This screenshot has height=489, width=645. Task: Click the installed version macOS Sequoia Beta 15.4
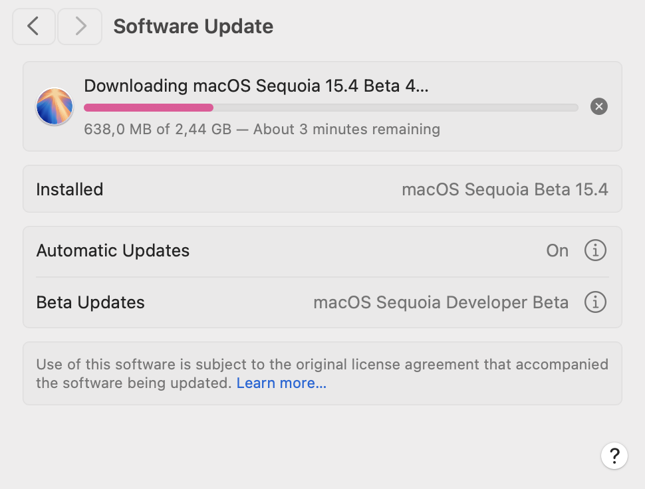[505, 189]
